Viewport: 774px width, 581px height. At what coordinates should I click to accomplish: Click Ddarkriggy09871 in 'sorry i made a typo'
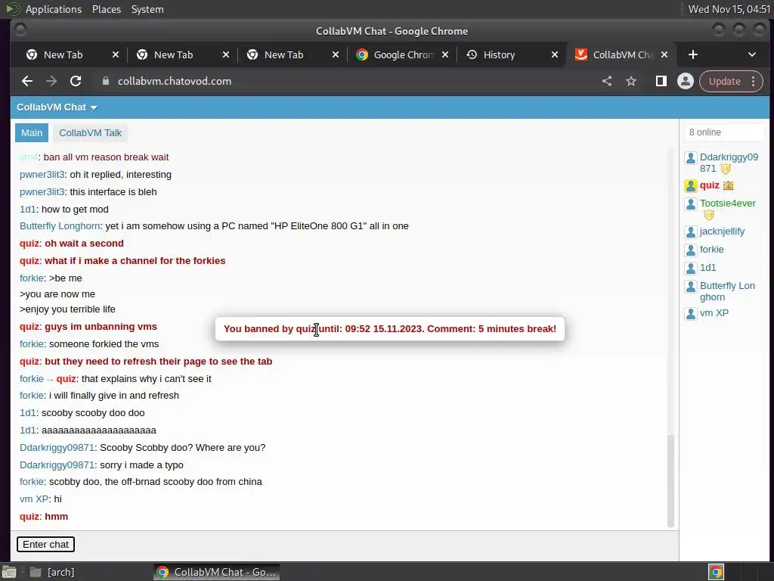[57, 465]
